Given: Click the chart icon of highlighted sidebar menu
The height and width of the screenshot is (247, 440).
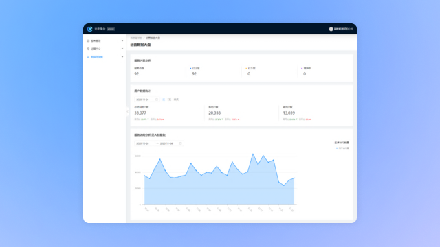Looking at the screenshot, I should [88, 57].
